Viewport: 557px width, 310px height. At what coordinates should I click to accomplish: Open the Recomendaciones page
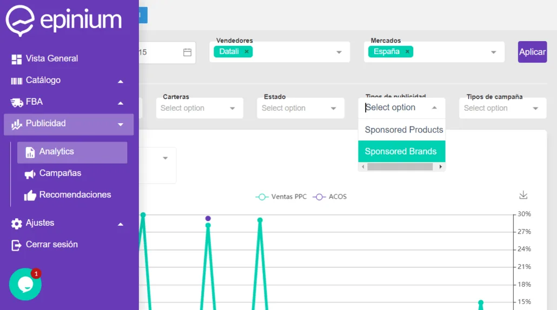75,195
